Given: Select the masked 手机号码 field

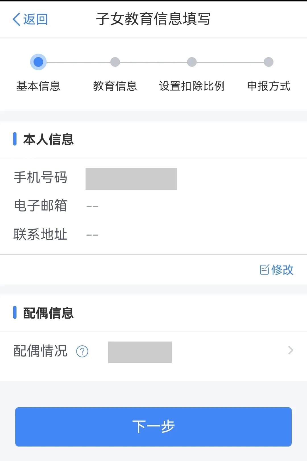Looking at the screenshot, I should pos(131,178).
